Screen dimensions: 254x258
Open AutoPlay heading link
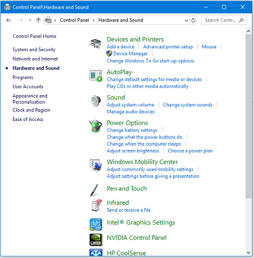pyautogui.click(x=119, y=72)
